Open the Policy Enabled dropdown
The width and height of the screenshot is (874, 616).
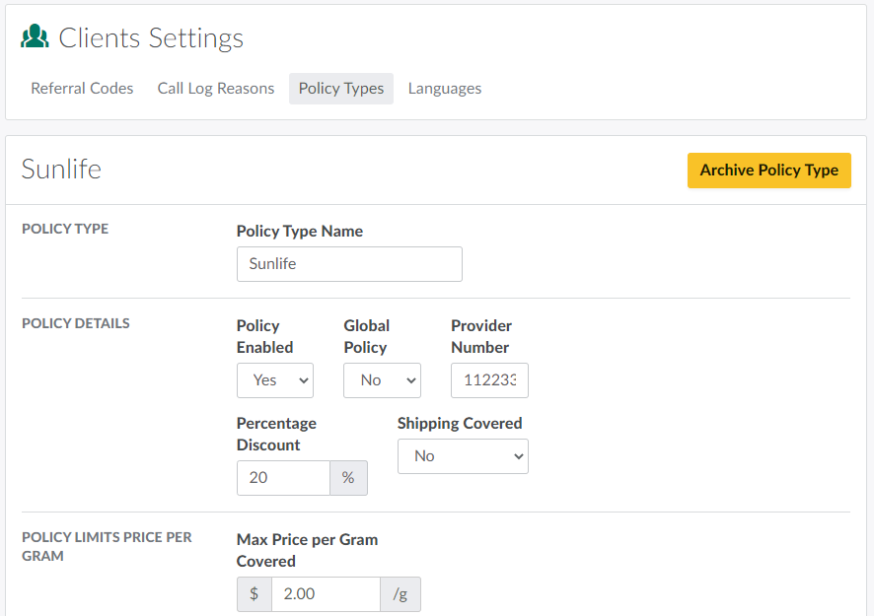pyautogui.click(x=275, y=380)
